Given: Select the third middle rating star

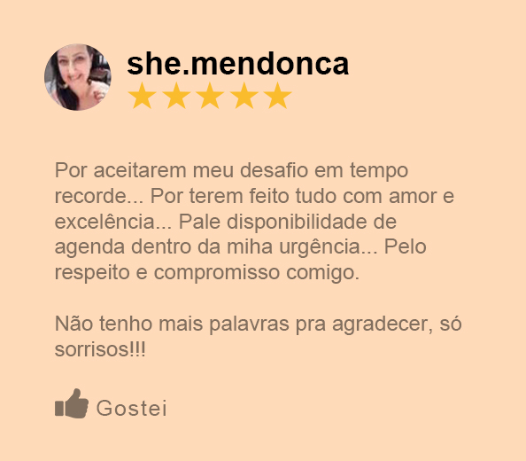Looking at the screenshot, I should click(210, 96).
